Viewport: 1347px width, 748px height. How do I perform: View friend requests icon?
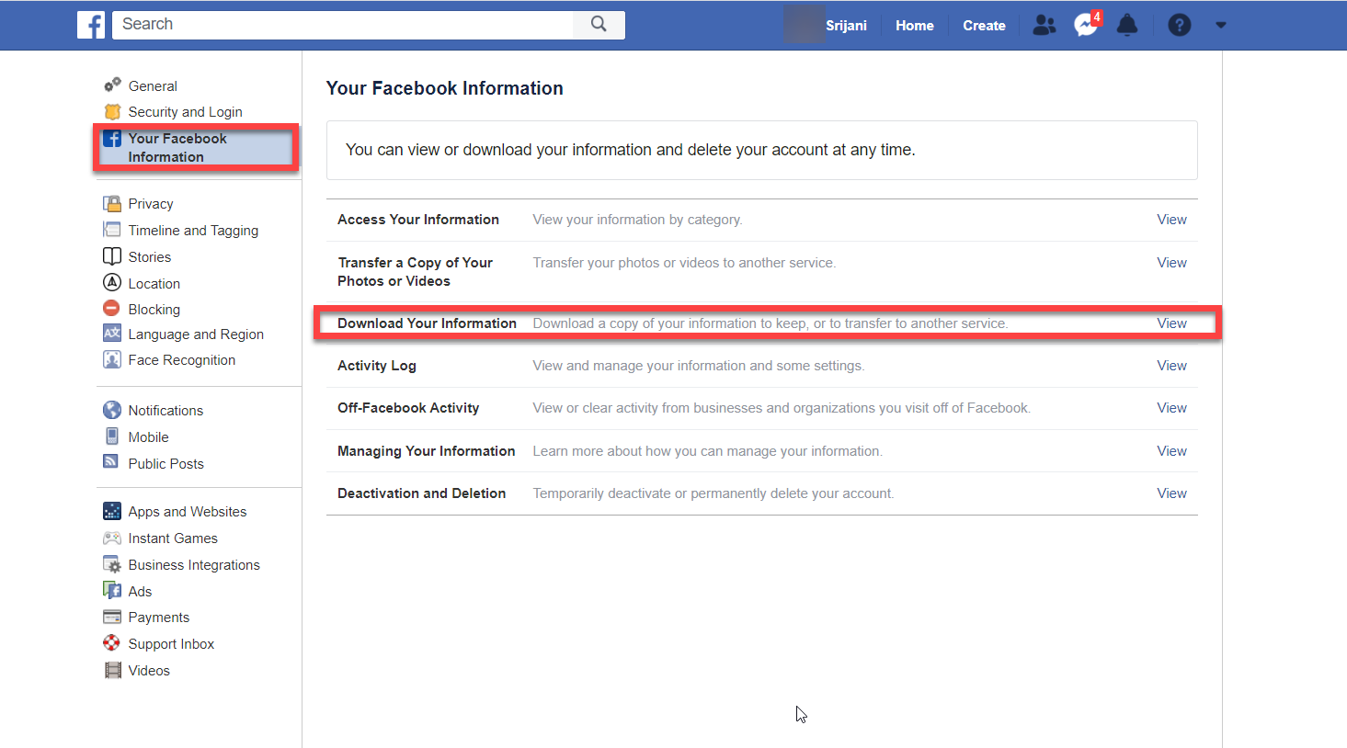tap(1044, 25)
